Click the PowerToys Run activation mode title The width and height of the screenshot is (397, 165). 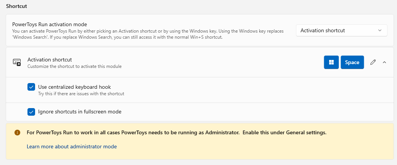pos(50,24)
